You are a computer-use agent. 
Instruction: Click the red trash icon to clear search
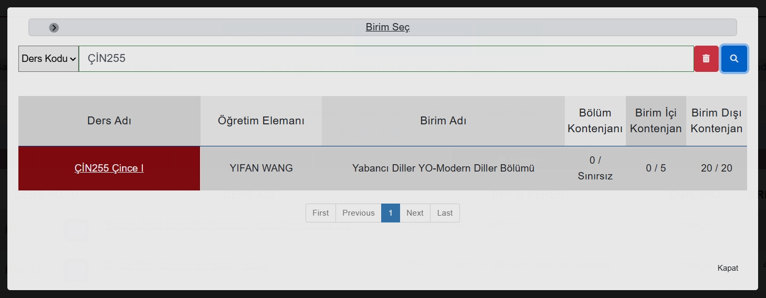click(706, 59)
